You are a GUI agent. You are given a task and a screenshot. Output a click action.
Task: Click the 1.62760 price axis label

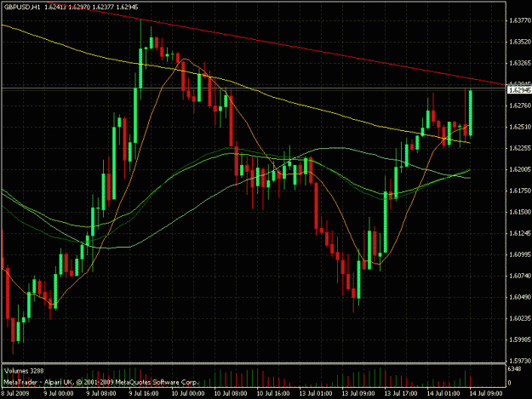click(x=520, y=105)
